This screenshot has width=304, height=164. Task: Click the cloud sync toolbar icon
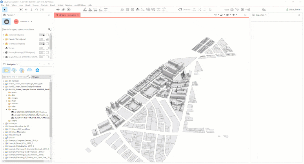[264, 9]
